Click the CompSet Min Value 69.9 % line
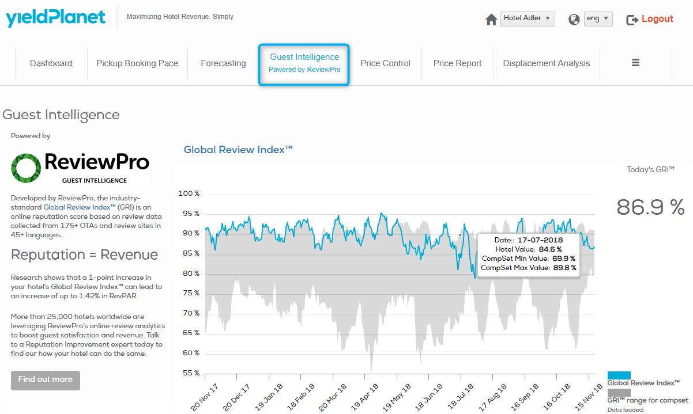Viewport: 693px width, 414px height. pyautogui.click(x=528, y=259)
